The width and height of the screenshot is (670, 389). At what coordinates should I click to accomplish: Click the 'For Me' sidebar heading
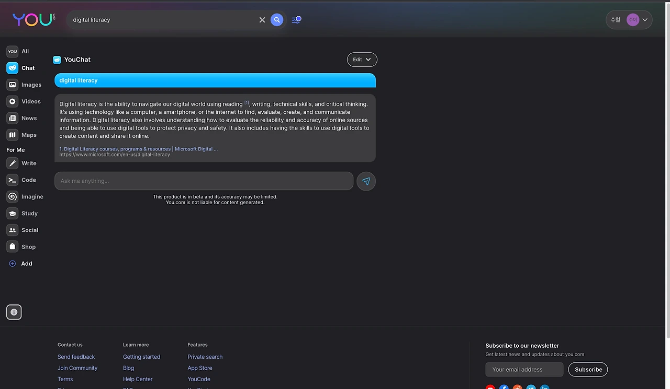tap(16, 150)
